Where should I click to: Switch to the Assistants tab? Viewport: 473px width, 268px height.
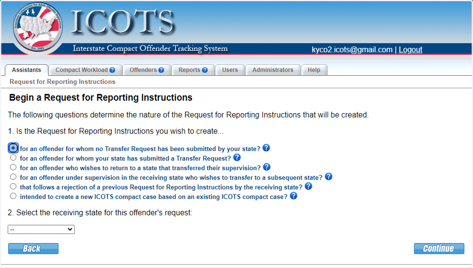26,70
